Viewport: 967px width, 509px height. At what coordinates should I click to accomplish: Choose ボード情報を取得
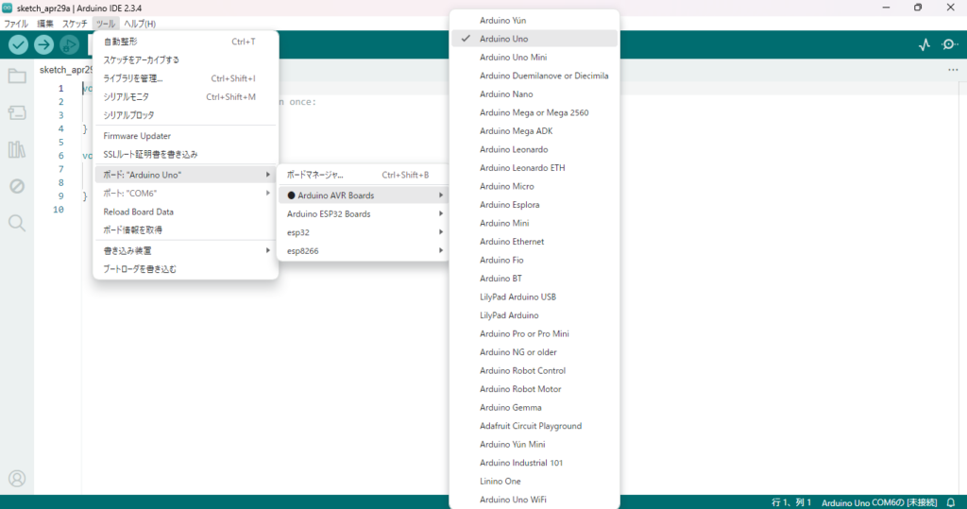(x=186, y=230)
